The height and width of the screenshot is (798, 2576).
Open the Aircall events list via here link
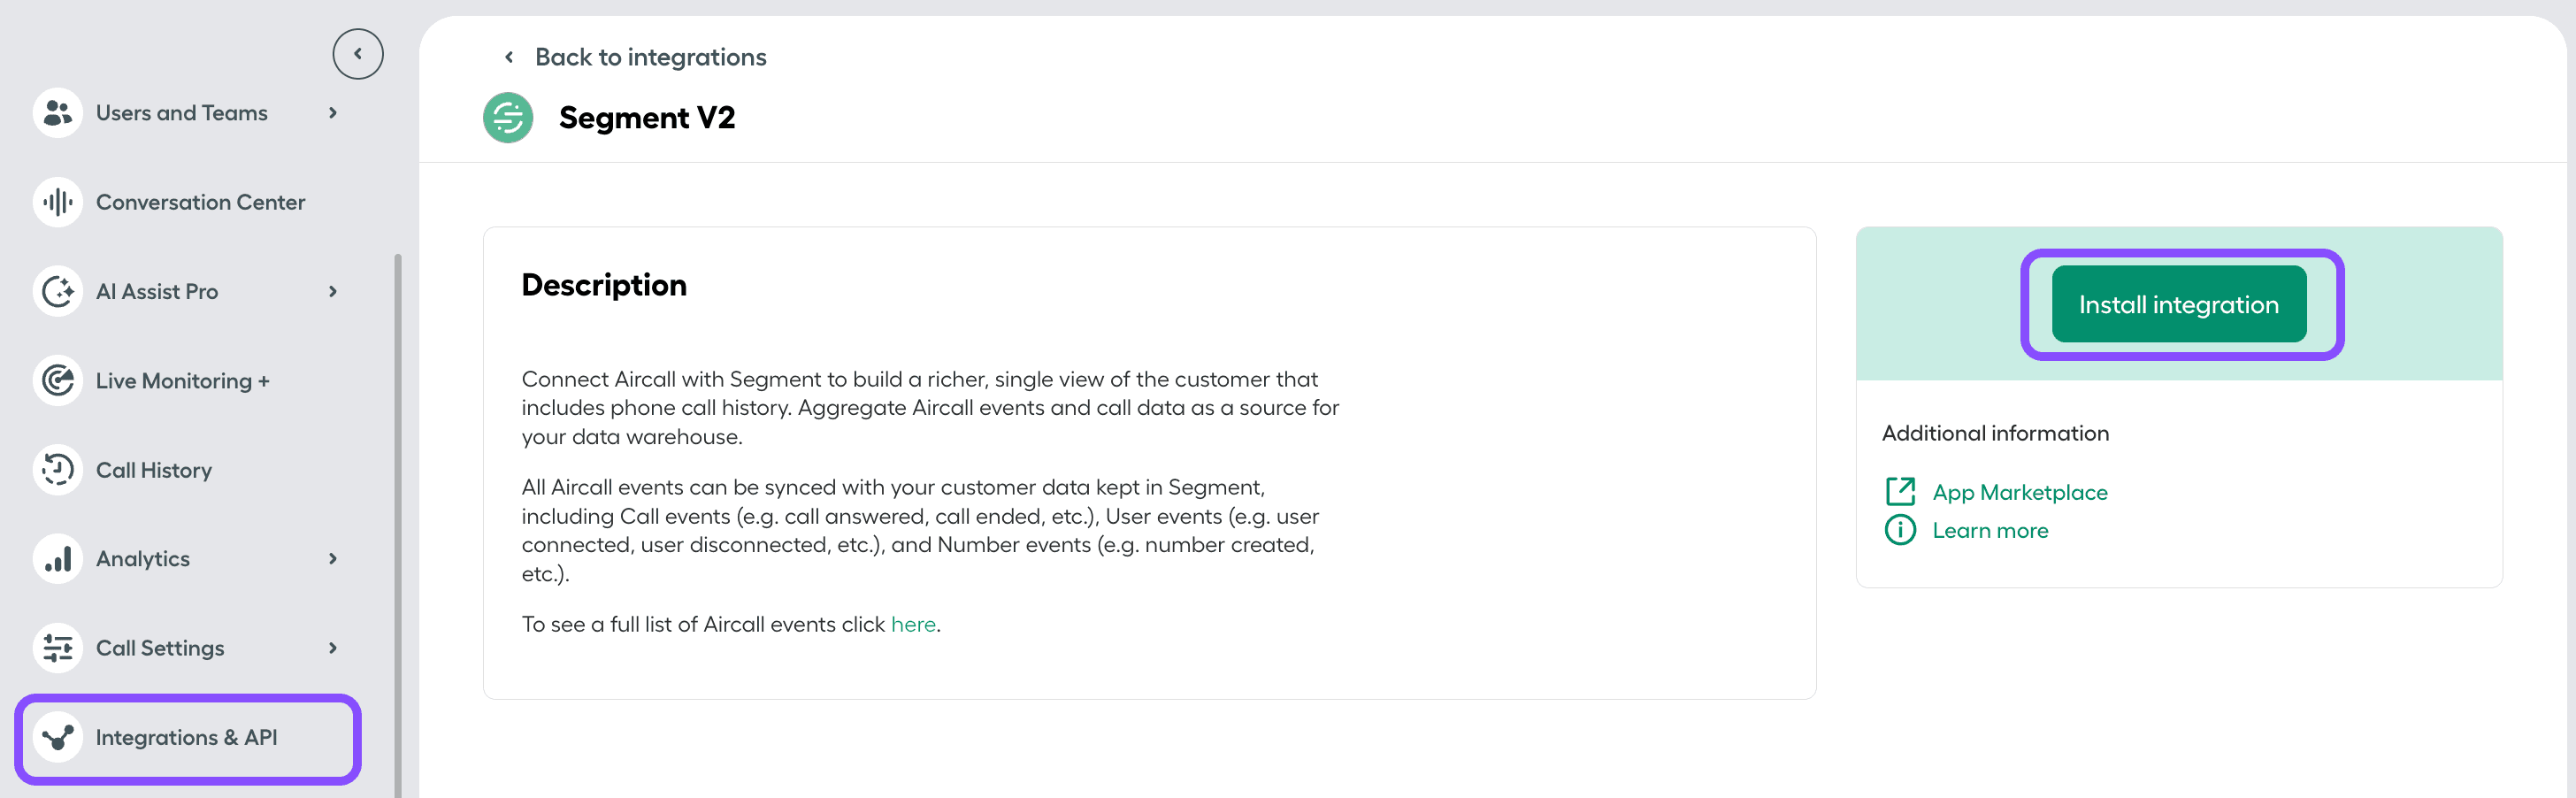[913, 623]
